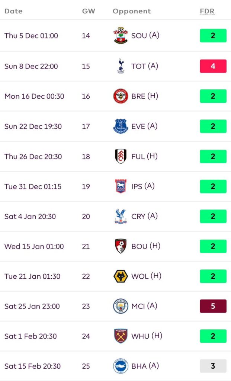This screenshot has width=231, height=381.
Task: Click the Southampton club crest icon
Action: click(121, 36)
